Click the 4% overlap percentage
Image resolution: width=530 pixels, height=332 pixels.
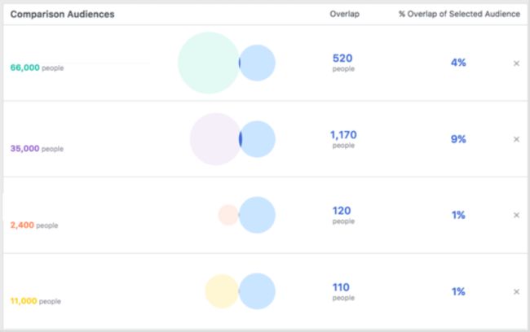tap(458, 63)
